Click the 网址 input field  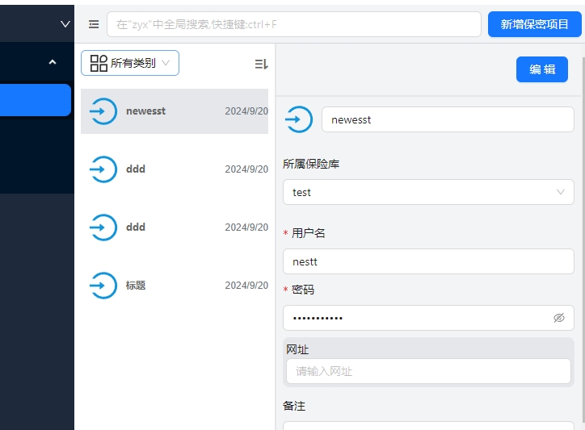click(x=427, y=371)
